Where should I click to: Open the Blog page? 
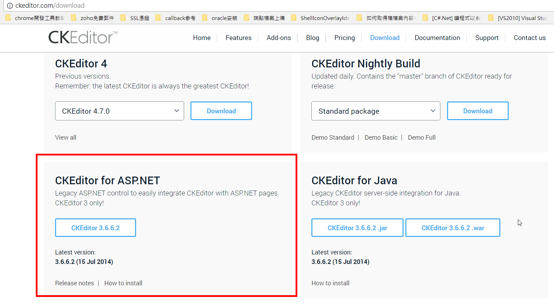point(313,38)
